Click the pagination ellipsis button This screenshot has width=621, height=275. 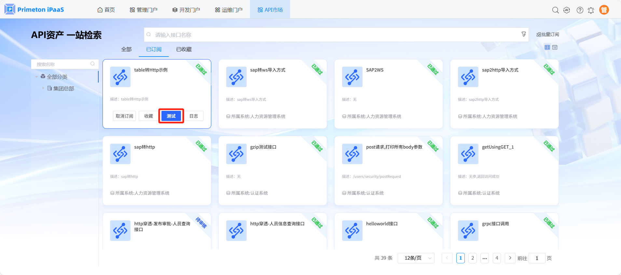click(x=485, y=258)
